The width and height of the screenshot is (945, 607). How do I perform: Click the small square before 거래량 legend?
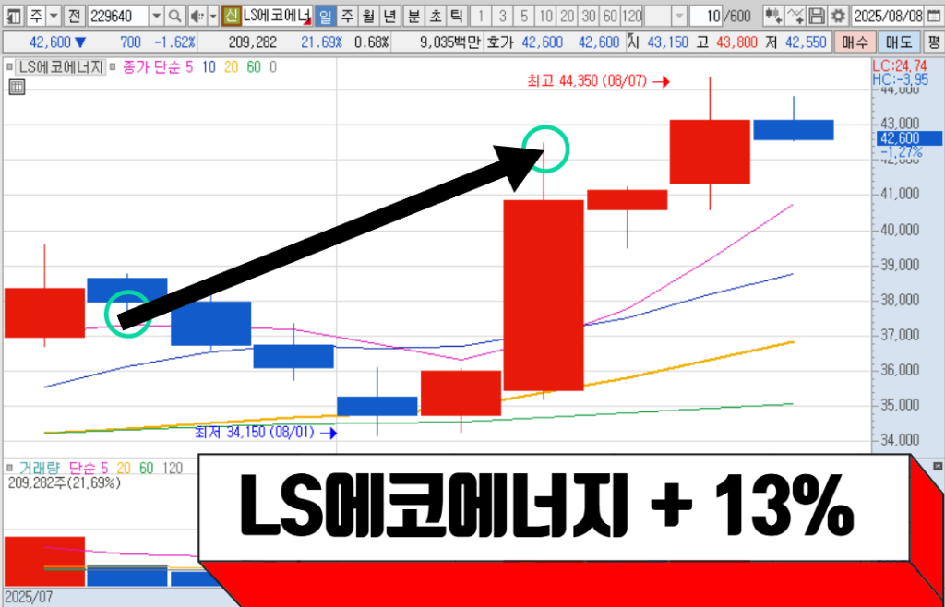8,468
